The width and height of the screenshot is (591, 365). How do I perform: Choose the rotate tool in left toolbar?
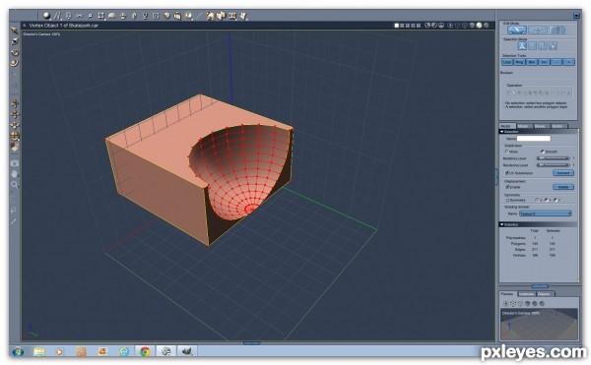pos(15,52)
